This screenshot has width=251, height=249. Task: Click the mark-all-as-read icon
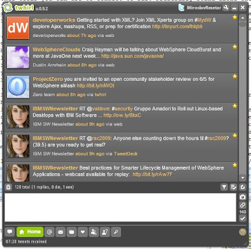point(233,187)
